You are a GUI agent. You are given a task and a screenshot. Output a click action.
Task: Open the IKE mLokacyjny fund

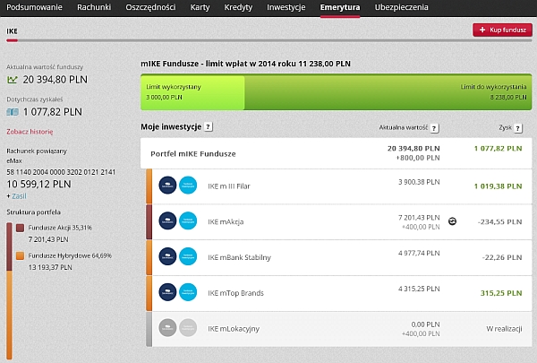click(338, 329)
